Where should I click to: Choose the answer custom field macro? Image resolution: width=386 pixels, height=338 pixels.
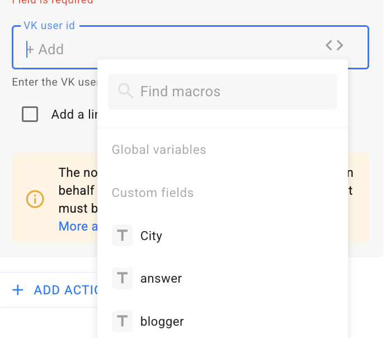tap(161, 278)
